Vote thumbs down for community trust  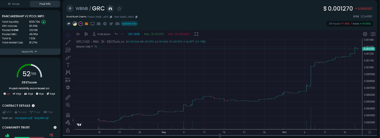[51, 135]
